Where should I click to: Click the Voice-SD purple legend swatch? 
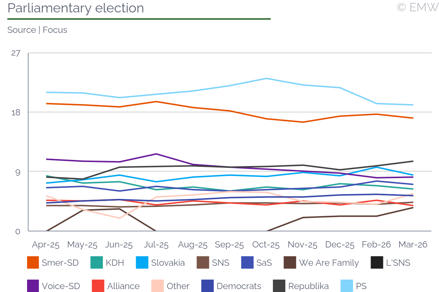point(33,286)
